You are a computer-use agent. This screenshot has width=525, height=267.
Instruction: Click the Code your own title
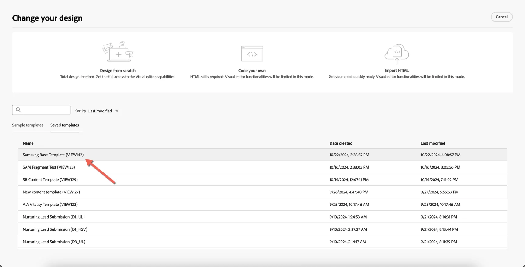pos(252,71)
